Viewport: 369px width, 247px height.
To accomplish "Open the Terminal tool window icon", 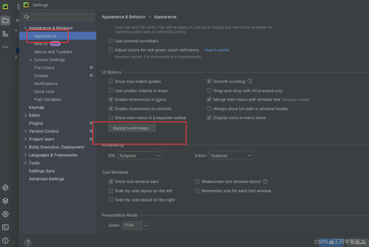I will coord(5,227).
